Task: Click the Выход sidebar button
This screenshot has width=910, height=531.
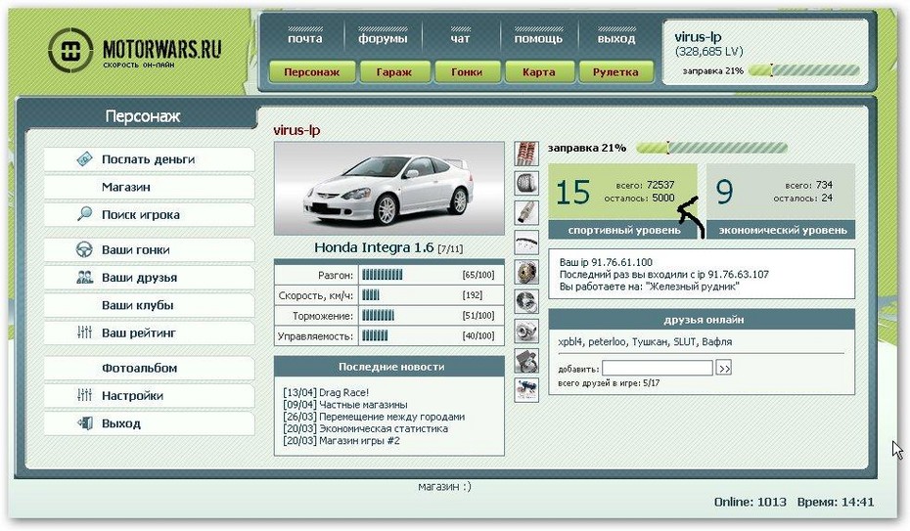Action: [149, 423]
